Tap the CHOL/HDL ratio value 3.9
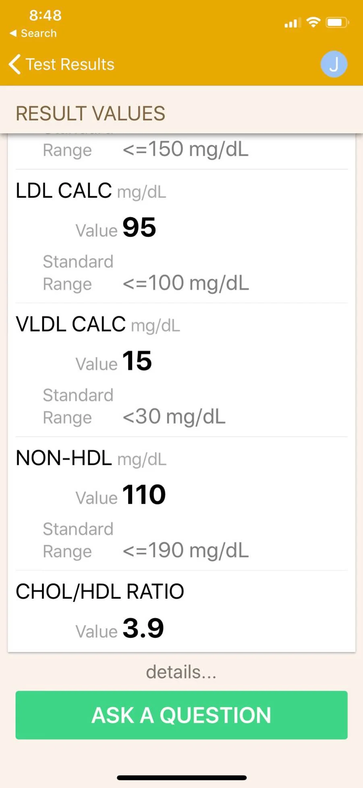Image resolution: width=363 pixels, height=788 pixels. pyautogui.click(x=143, y=628)
